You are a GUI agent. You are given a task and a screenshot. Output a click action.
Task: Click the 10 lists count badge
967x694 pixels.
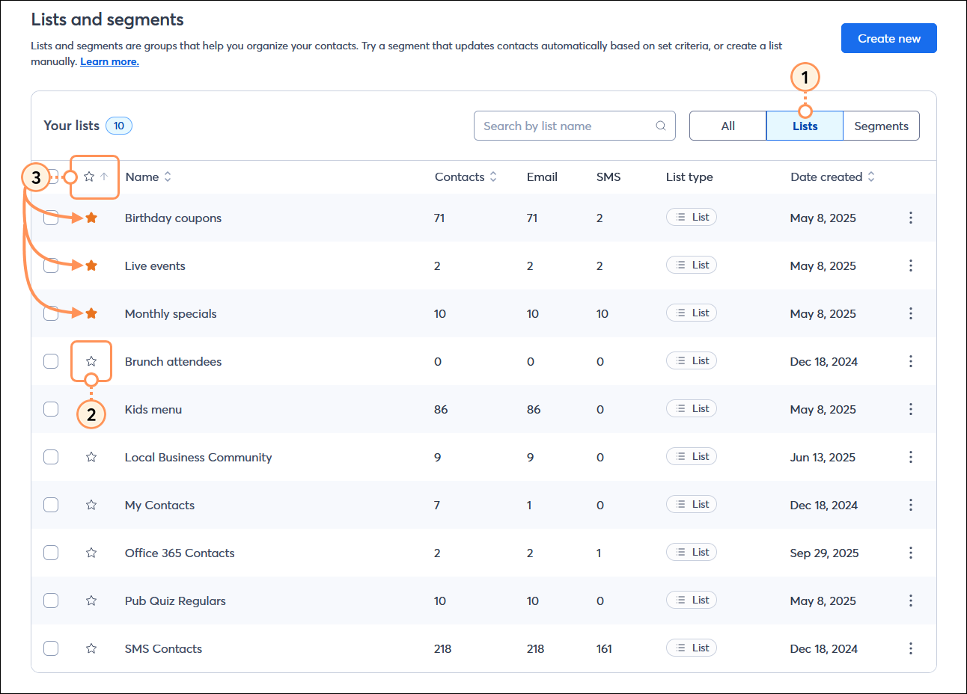point(119,126)
